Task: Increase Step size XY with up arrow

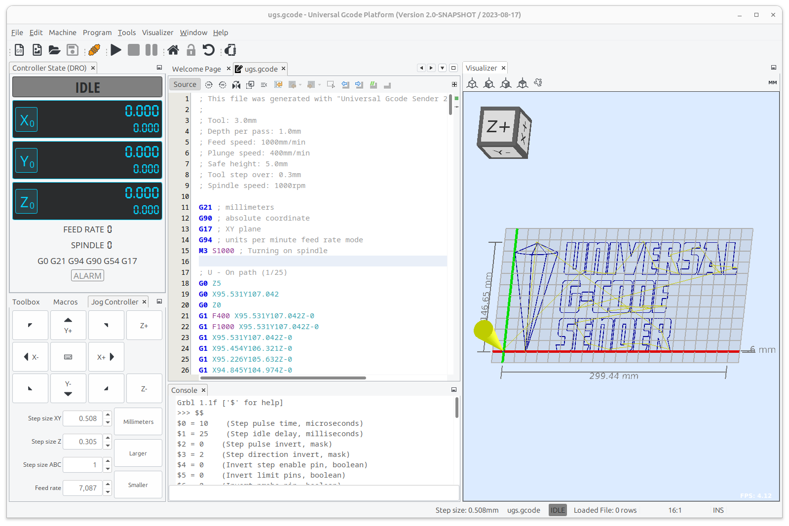Action: coord(108,415)
